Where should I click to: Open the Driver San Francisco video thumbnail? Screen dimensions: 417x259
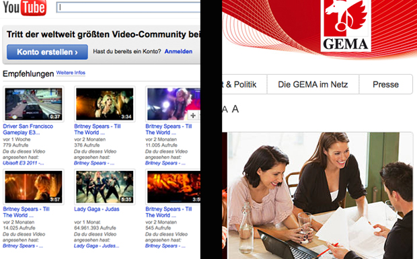click(34, 104)
